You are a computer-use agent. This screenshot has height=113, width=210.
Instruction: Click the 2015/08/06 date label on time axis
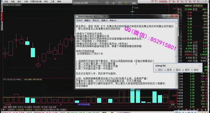(x=84, y=104)
